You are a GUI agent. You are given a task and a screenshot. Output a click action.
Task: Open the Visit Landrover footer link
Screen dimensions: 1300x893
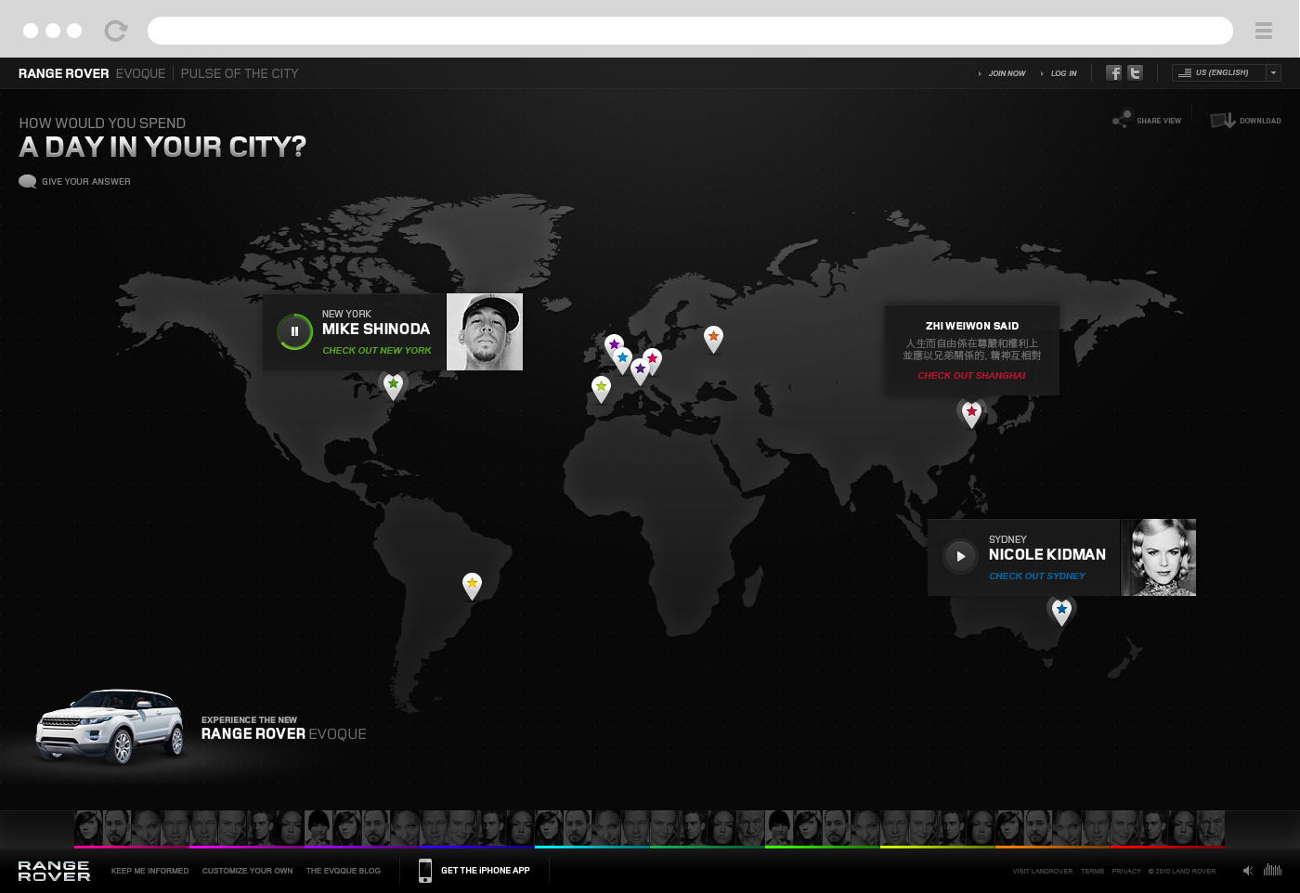(1042, 872)
